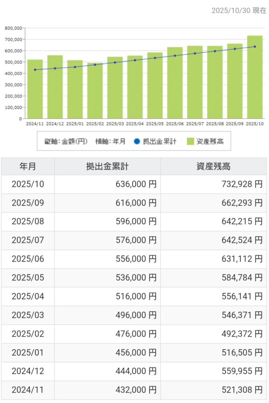Click the line data point for 2025/10
Screen dimensions: 269x403
click(x=255, y=46)
